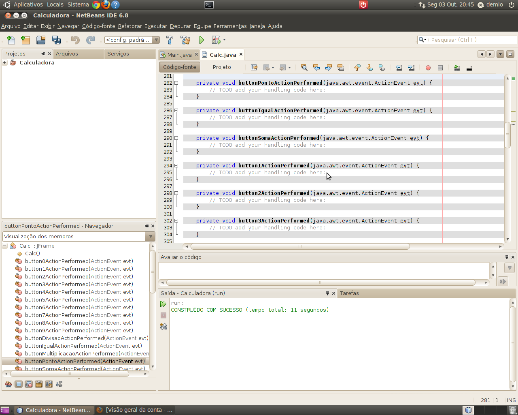Click Shift Line Left icon

click(399, 68)
